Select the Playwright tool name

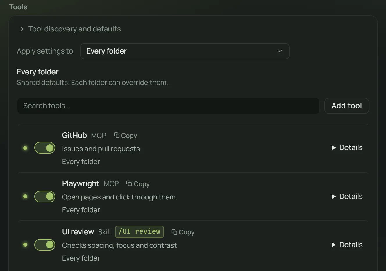tap(81, 184)
